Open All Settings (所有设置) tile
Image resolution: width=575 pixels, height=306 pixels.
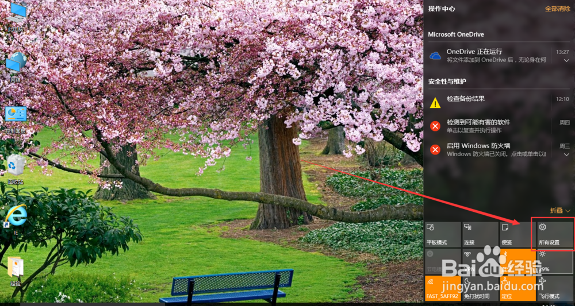pyautogui.click(x=555, y=234)
